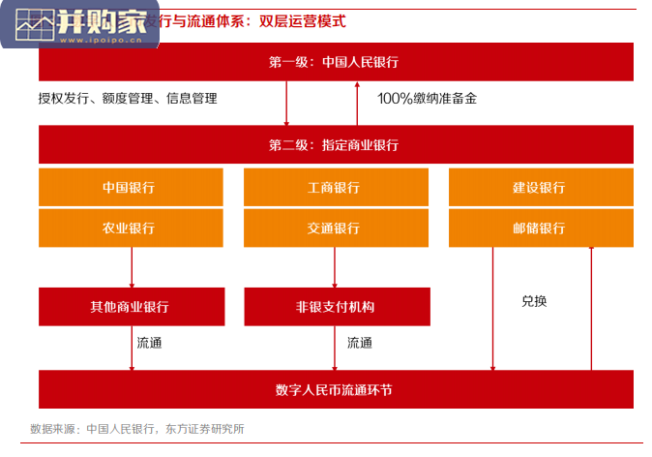
Task: Click the 其他商业银行 red box
Action: [x=132, y=307]
